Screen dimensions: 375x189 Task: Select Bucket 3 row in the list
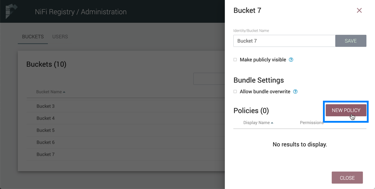point(46,106)
